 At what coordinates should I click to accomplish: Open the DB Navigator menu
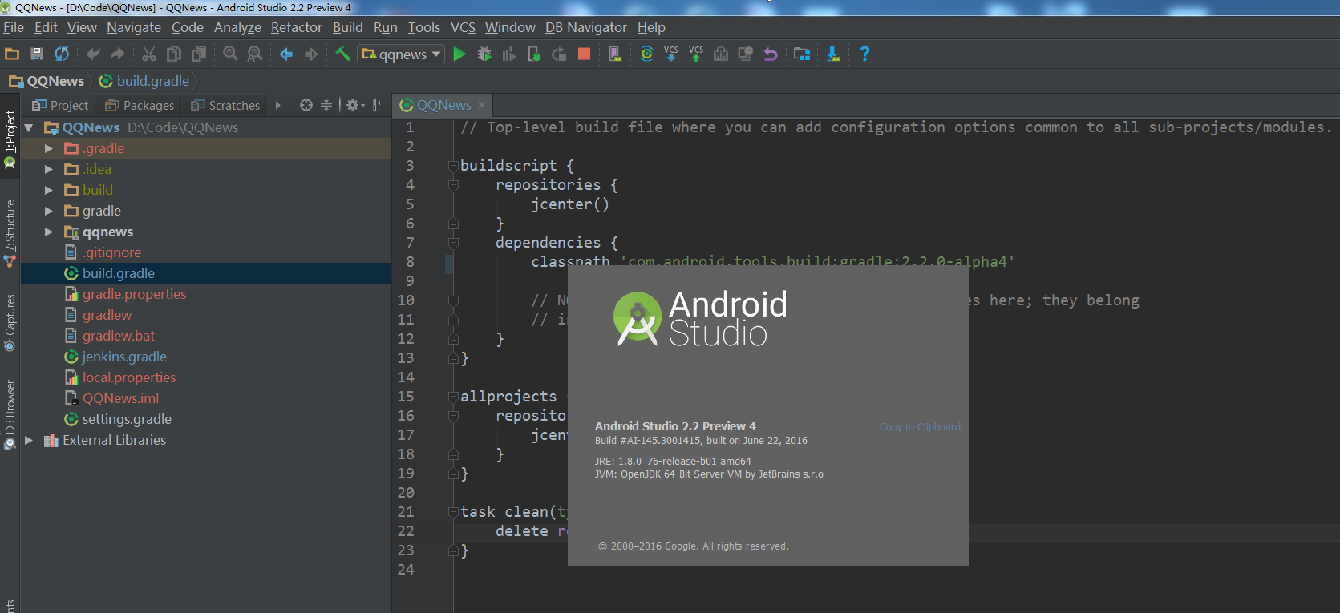(x=585, y=27)
